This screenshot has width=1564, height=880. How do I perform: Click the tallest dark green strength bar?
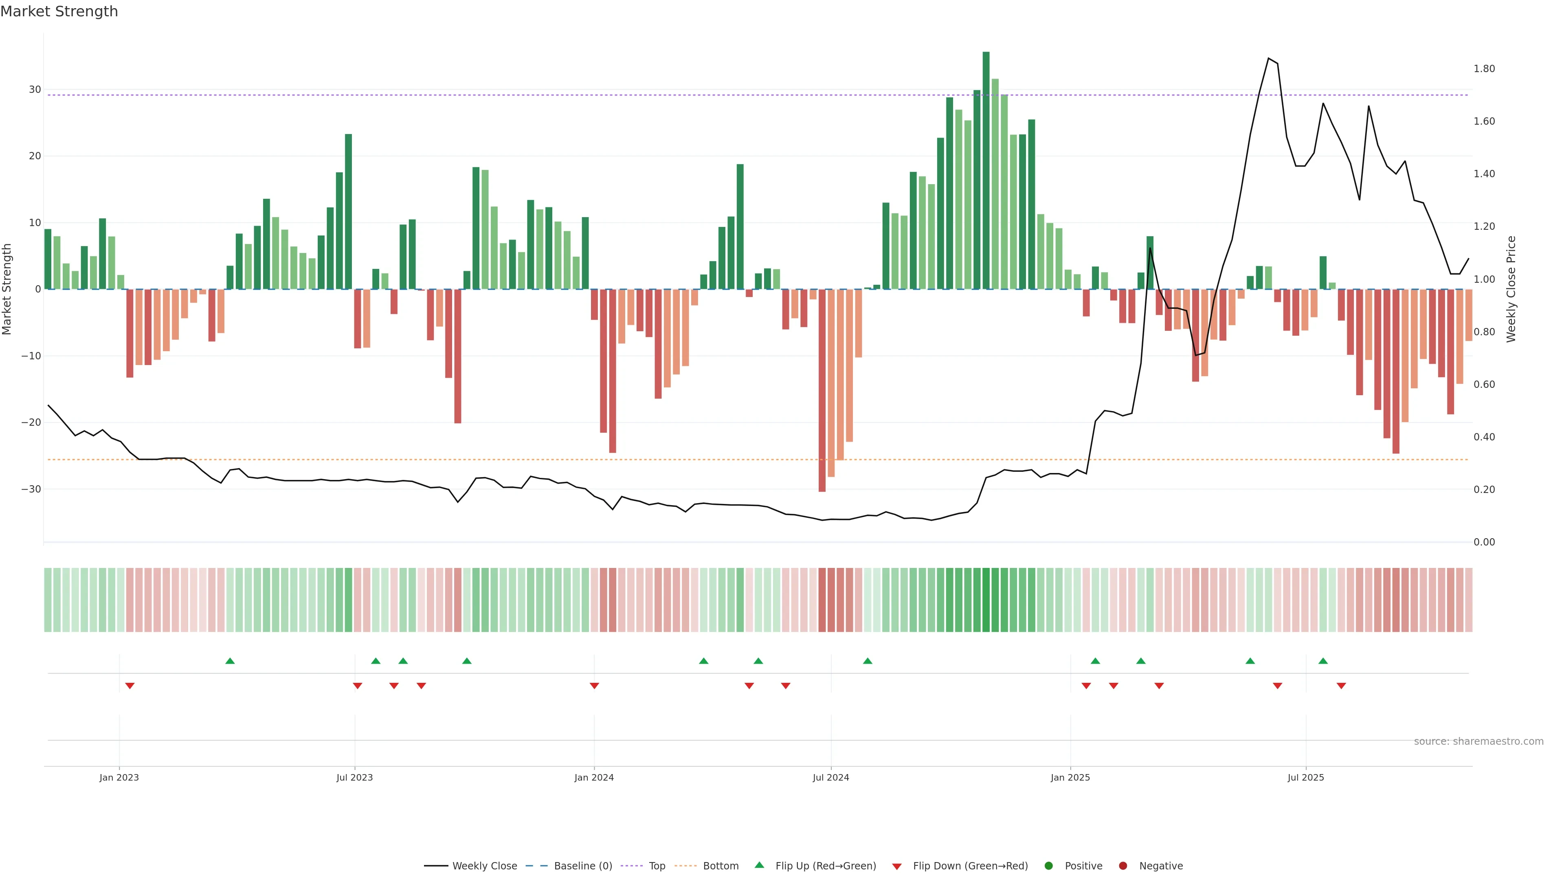(986, 170)
